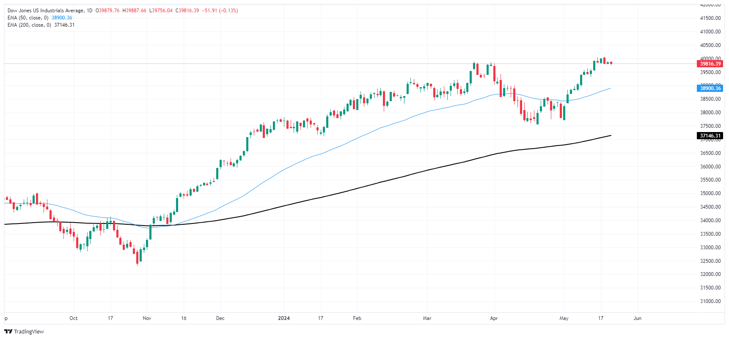Click the 31000.00 level on price axis
The height and width of the screenshot is (339, 729).
(710, 301)
